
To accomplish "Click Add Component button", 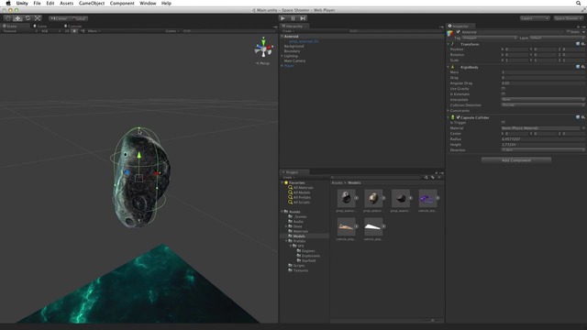I will tap(516, 160).
